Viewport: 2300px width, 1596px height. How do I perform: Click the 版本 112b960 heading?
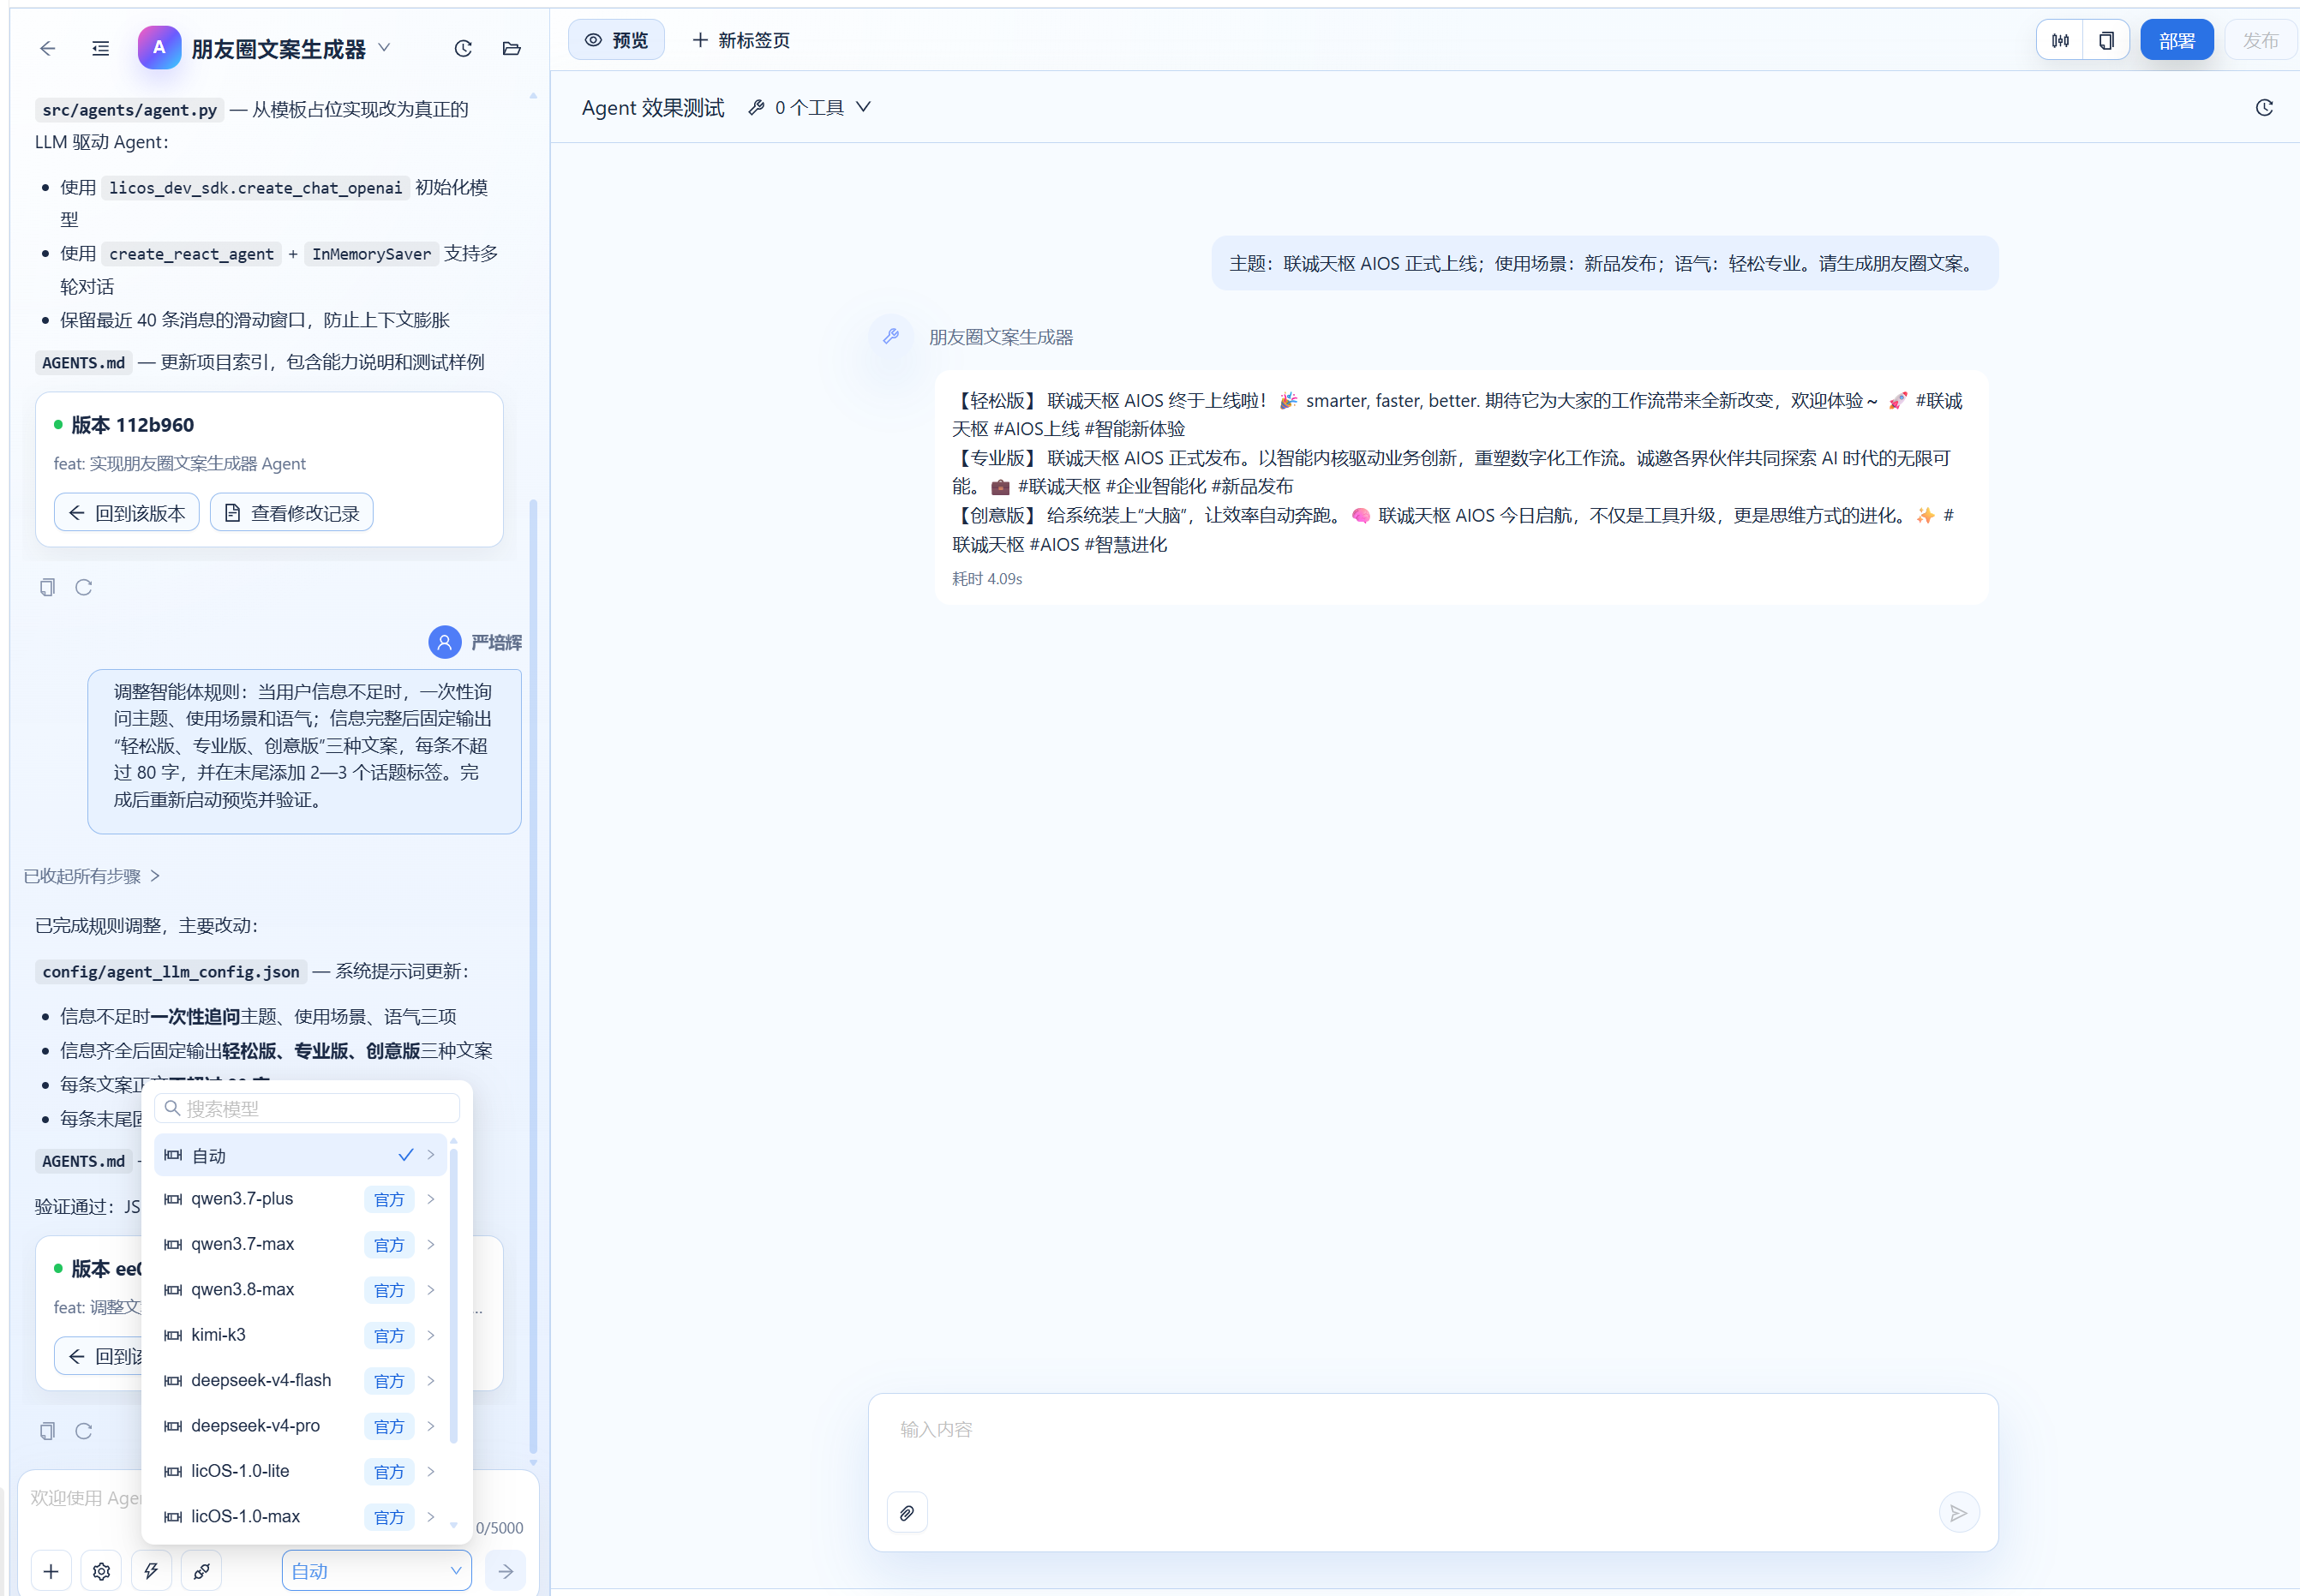[132, 425]
